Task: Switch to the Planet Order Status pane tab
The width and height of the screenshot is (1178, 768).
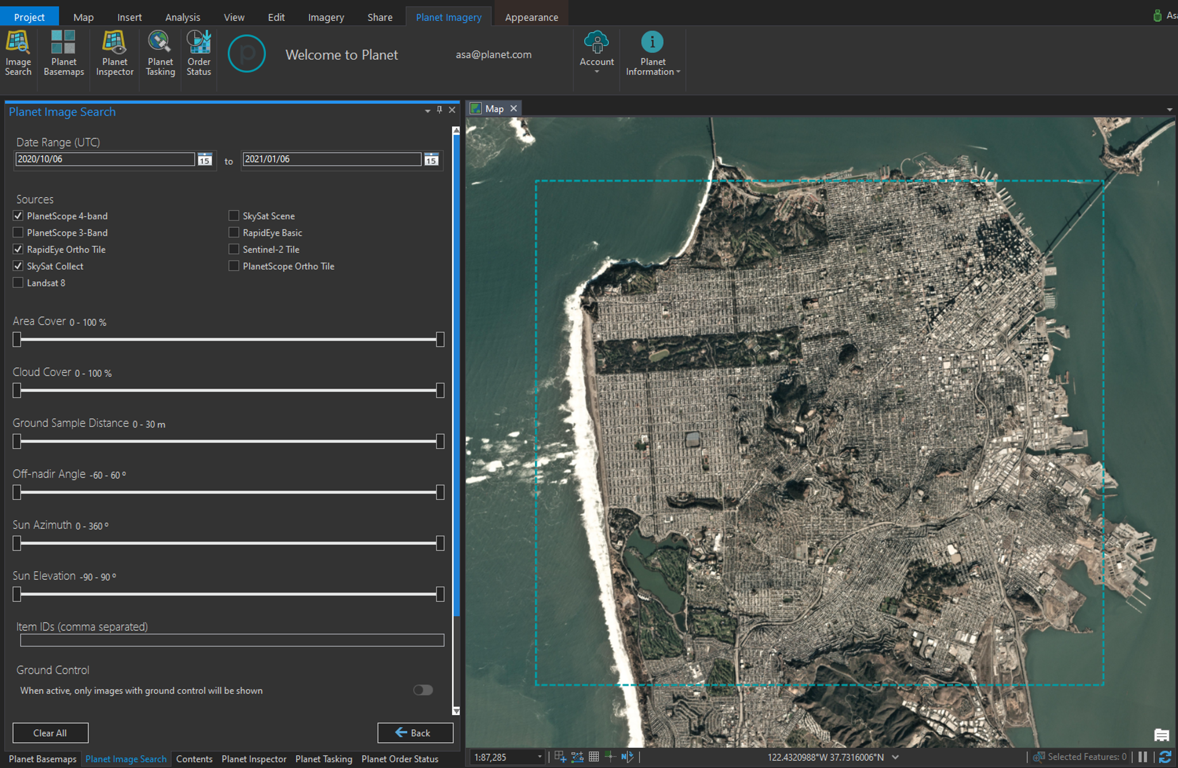Action: pos(400,759)
